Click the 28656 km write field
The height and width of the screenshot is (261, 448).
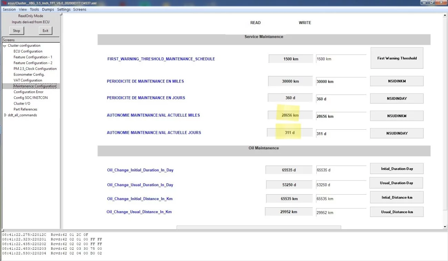[341, 116]
